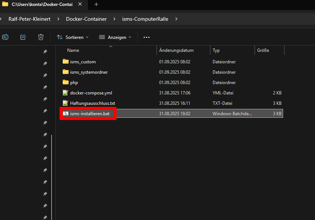Screen dimensions: 315x220
Task: Sort by the Änderungsdatum column header
Action: tap(176, 50)
